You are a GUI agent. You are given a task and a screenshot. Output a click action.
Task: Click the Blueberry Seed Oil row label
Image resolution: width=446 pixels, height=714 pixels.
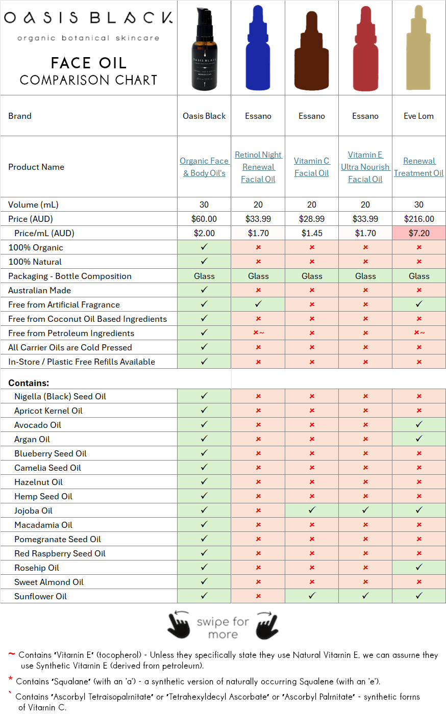coord(51,453)
